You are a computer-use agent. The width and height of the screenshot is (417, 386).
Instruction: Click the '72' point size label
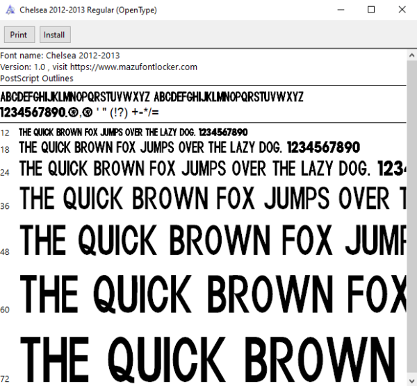click(5, 379)
